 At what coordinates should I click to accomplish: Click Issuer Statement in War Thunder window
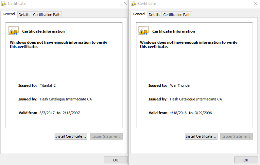(x=236, y=136)
